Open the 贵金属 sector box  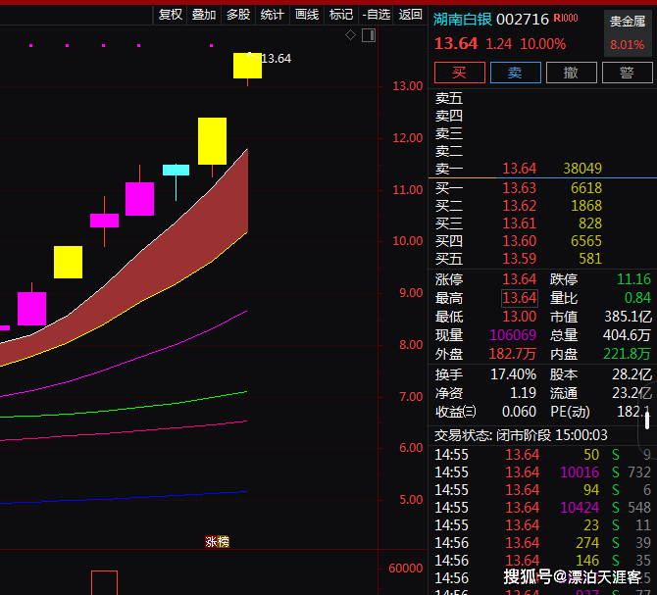point(628,33)
